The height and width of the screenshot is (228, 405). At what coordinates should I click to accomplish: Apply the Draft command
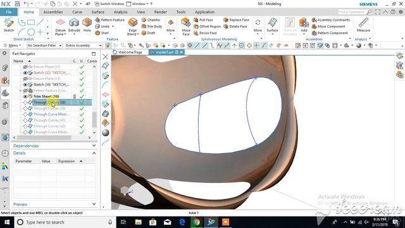pos(149,33)
